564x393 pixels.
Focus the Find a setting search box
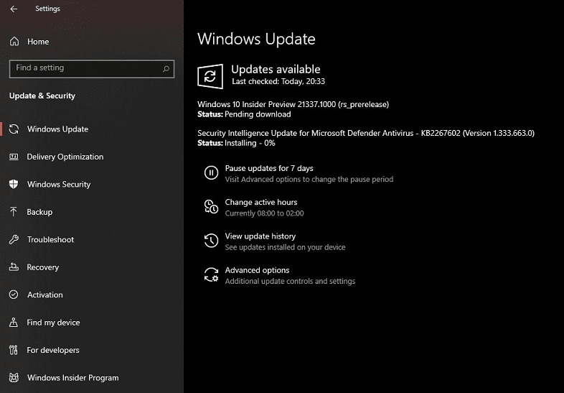[x=92, y=68]
